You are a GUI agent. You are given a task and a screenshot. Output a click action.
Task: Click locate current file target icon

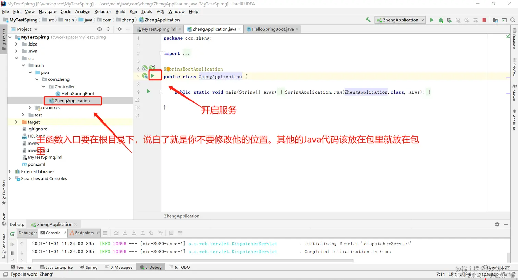99,29
